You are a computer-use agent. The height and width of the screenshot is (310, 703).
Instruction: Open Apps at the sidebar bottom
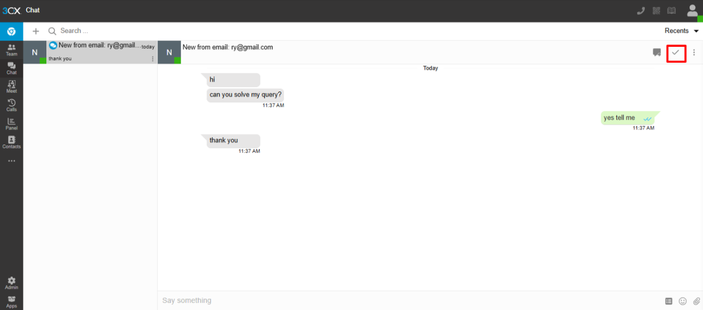point(11,302)
